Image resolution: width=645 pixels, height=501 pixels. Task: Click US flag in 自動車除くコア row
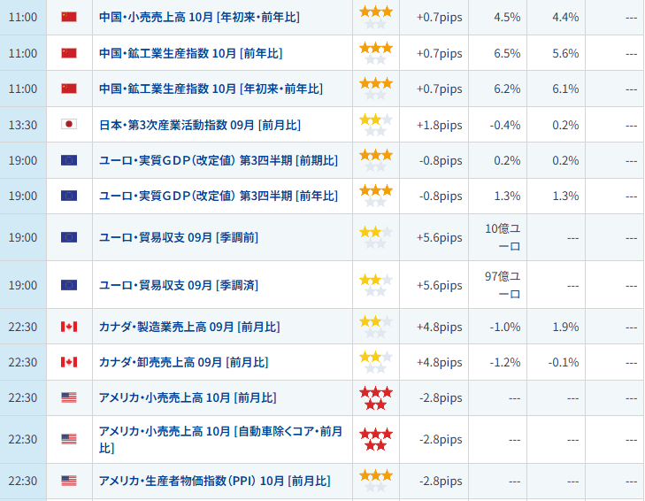69,439
